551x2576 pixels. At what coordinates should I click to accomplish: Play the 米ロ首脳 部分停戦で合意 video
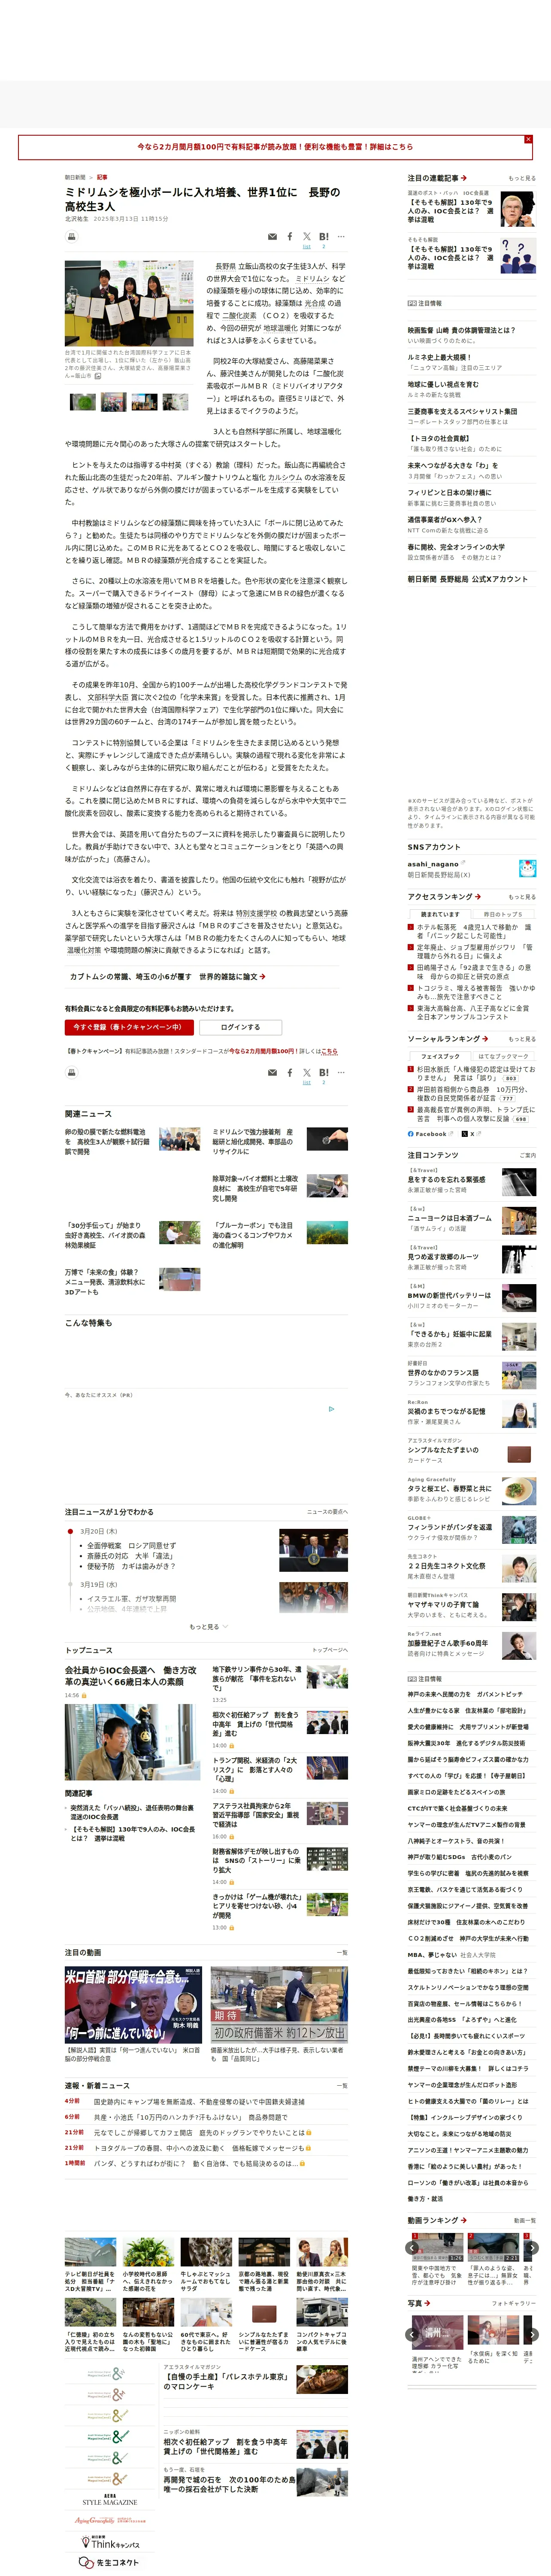[x=133, y=2004]
